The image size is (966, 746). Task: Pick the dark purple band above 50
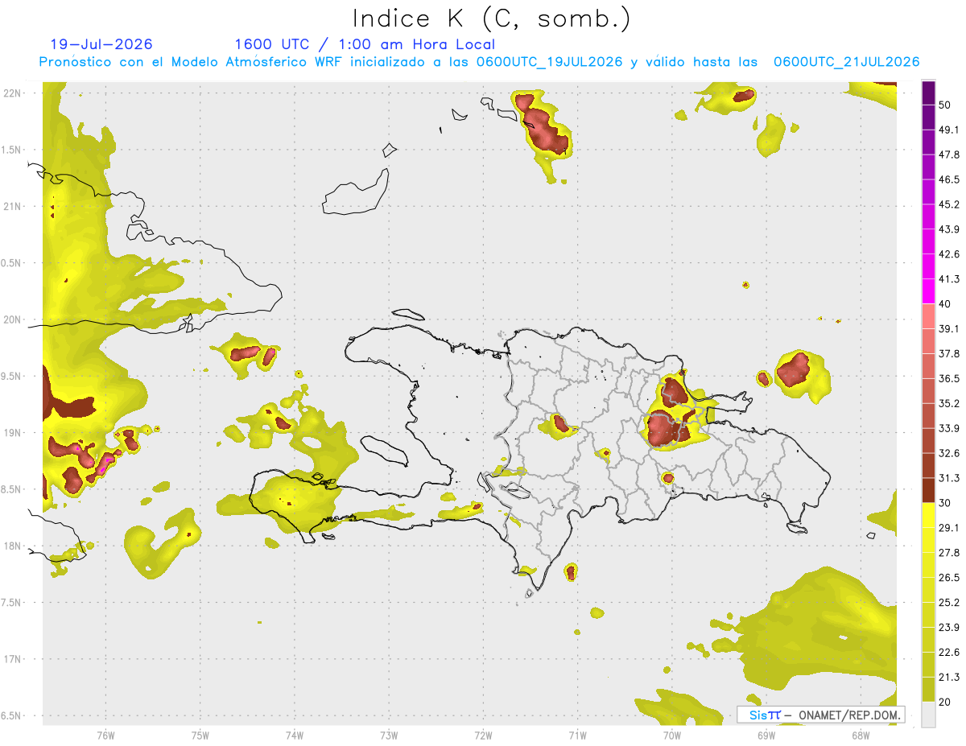coord(928,93)
